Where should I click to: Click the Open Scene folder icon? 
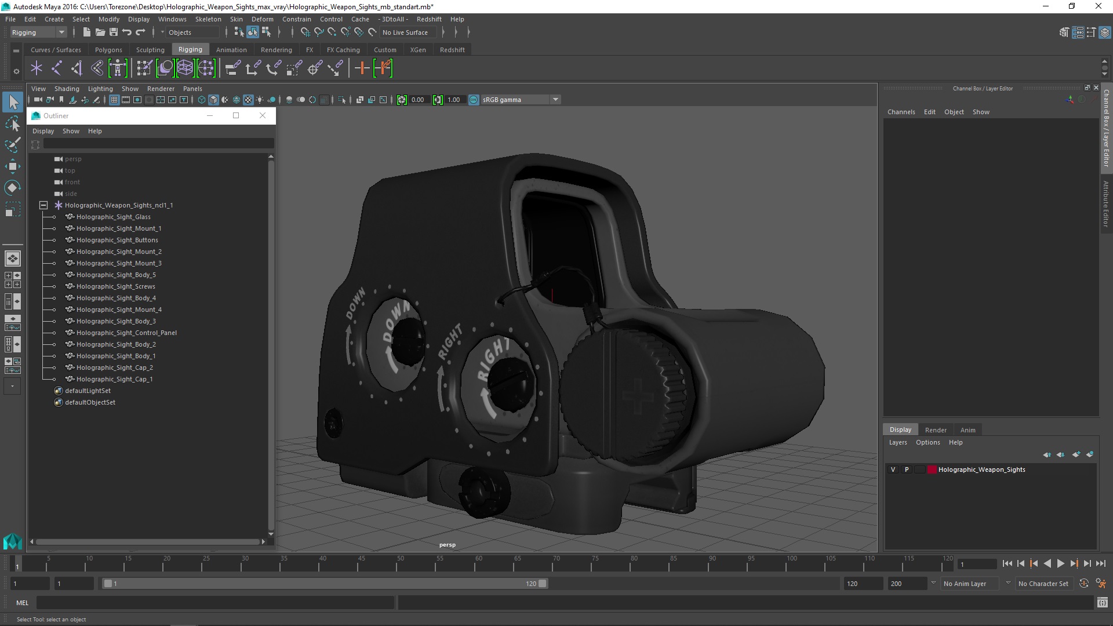pos(100,32)
